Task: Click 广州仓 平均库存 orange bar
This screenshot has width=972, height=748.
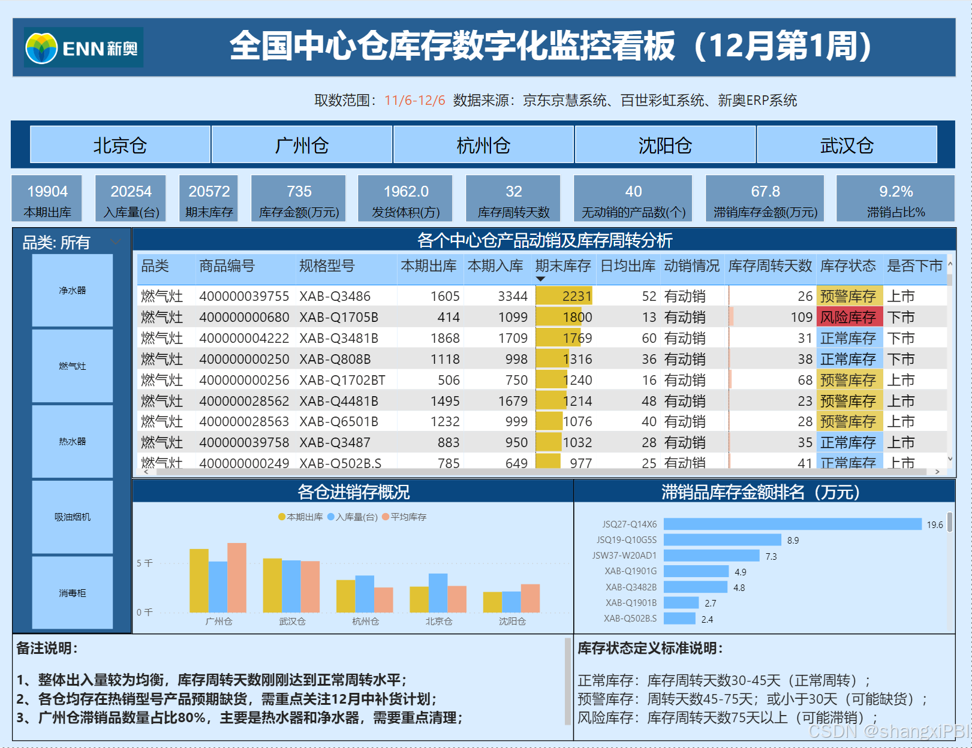Action: [x=237, y=578]
